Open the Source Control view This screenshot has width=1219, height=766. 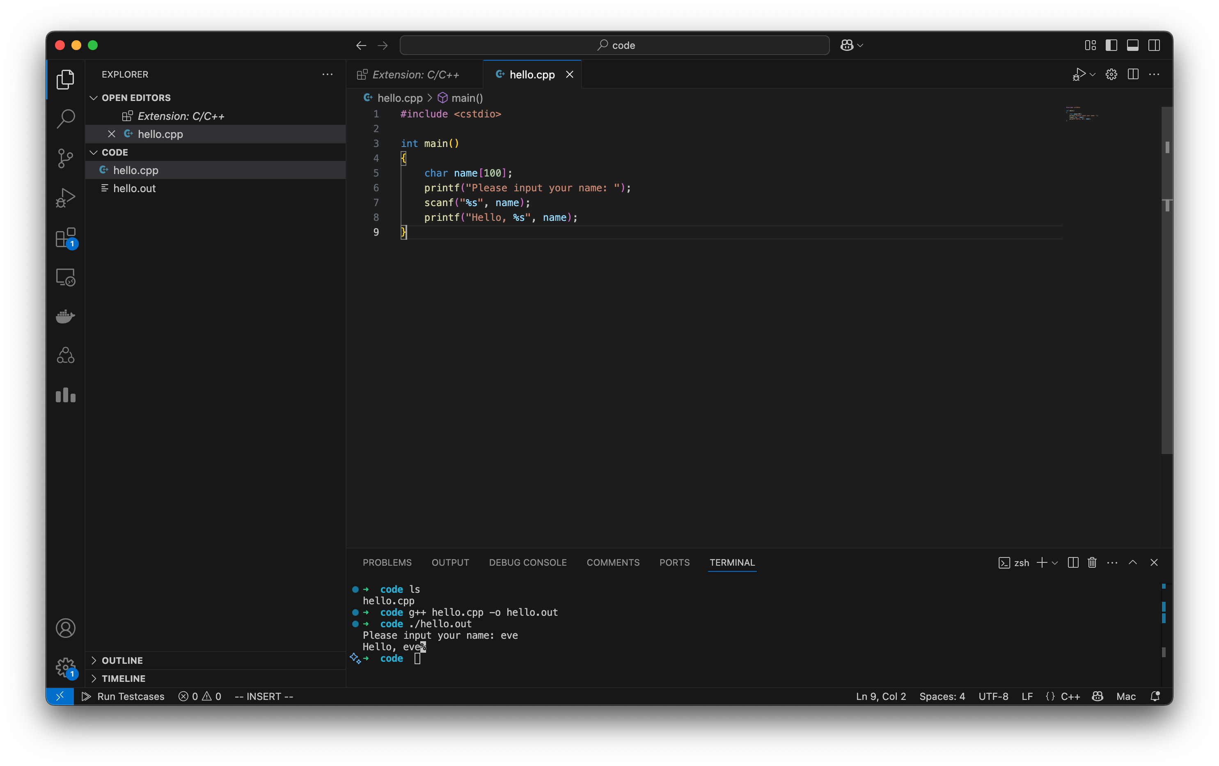tap(65, 158)
